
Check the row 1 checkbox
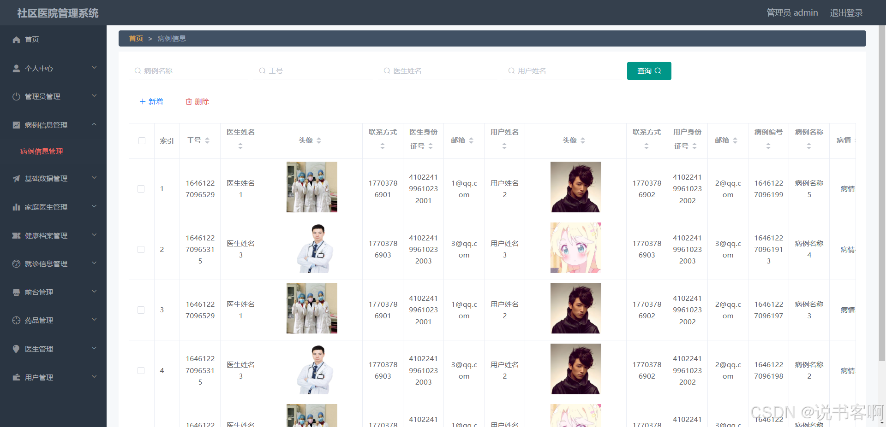click(x=141, y=189)
